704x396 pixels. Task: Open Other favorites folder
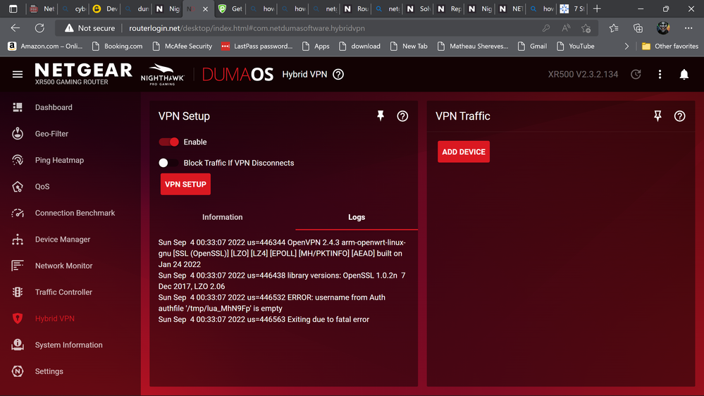pyautogui.click(x=670, y=47)
